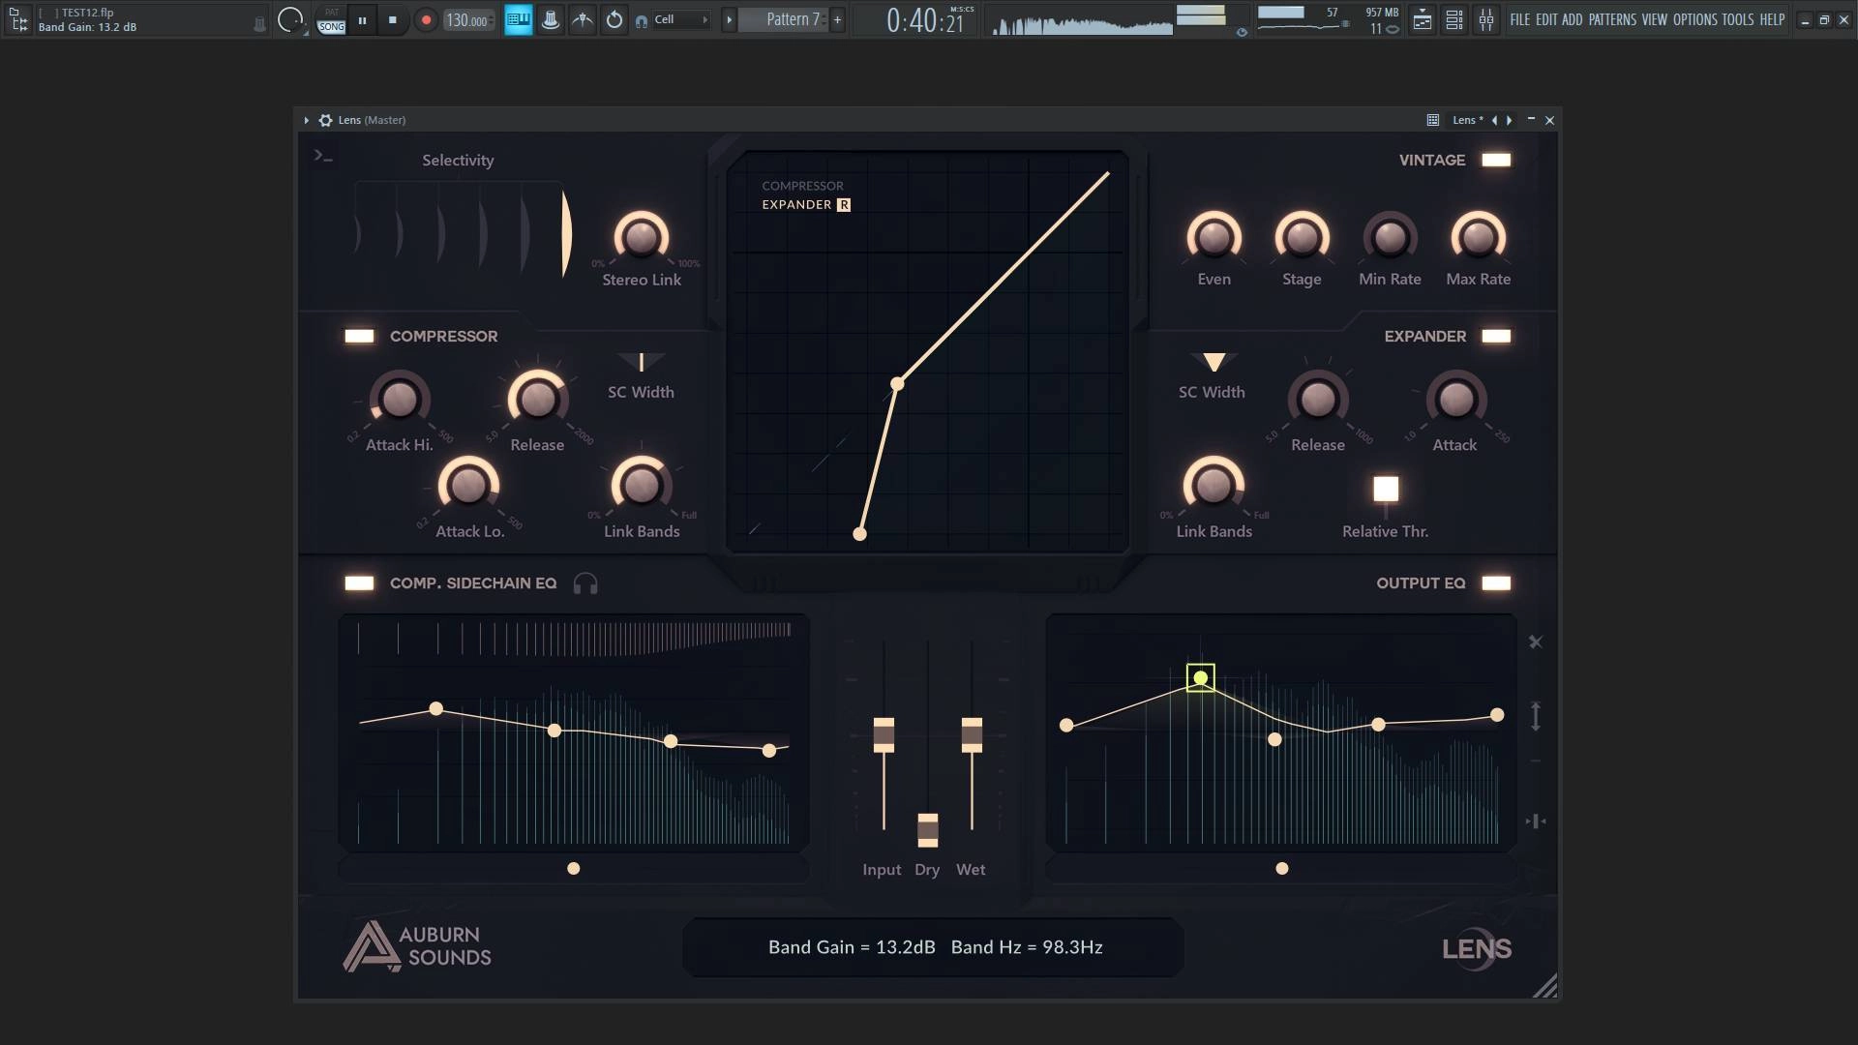
Task: Click the highlighted green output EQ band node
Action: click(1201, 677)
